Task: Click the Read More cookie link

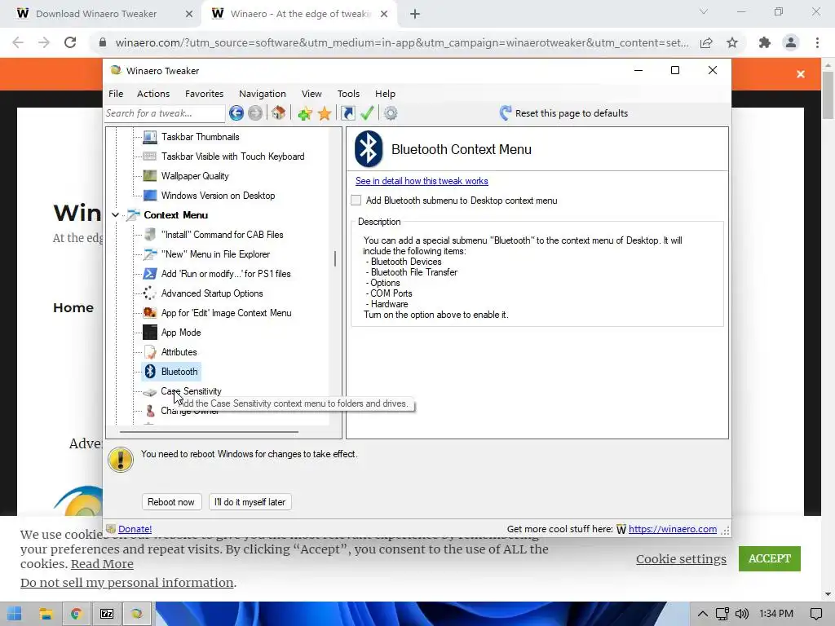Action: click(102, 564)
